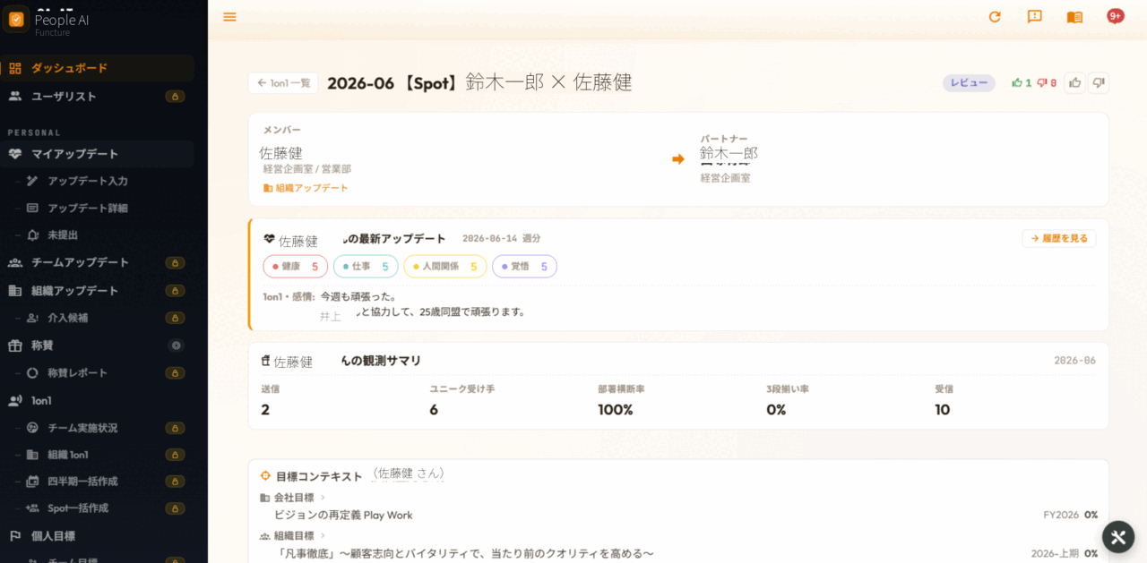Click the 3段揃い率 value 0%
Viewport: 1147px width, 563px height.
coord(776,410)
